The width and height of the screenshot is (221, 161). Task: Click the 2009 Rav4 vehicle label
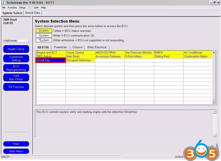click(10, 19)
